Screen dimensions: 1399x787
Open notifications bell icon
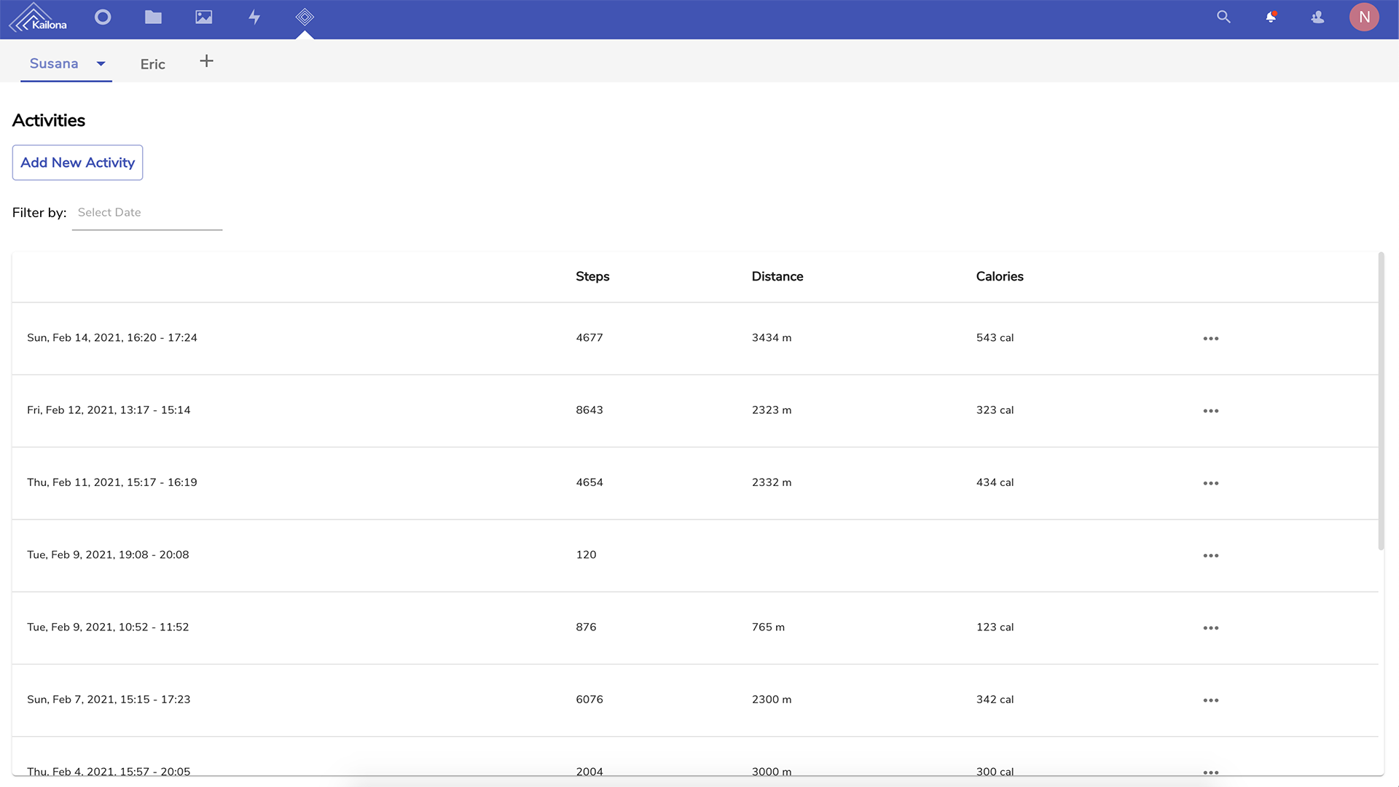tap(1271, 17)
